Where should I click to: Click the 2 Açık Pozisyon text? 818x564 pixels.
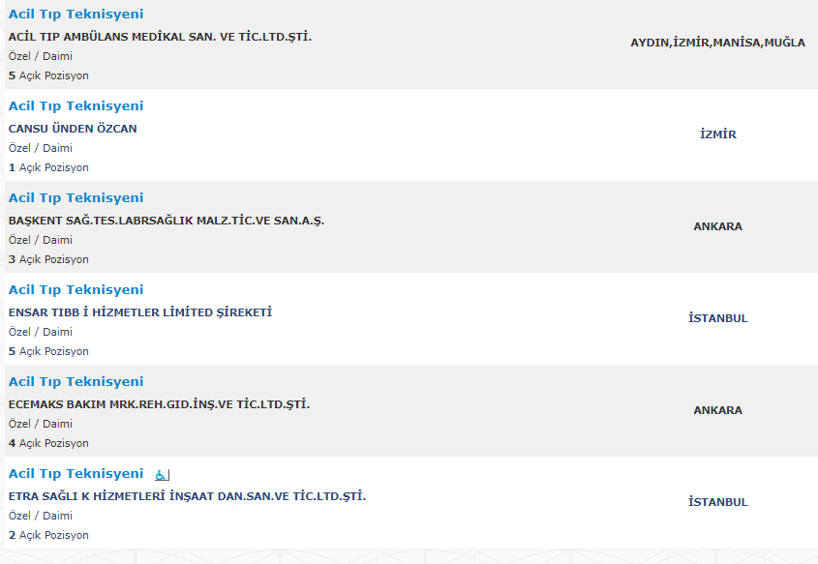point(48,535)
